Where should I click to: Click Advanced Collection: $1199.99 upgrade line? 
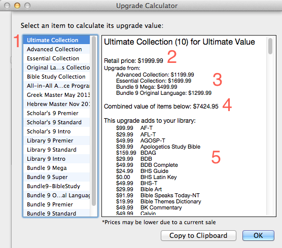[x=155, y=75]
